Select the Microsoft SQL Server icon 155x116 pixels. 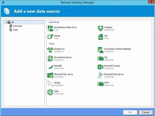[100, 75]
